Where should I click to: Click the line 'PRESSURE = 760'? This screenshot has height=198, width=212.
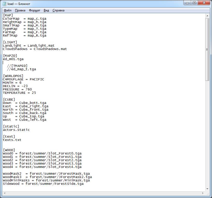point(17,89)
